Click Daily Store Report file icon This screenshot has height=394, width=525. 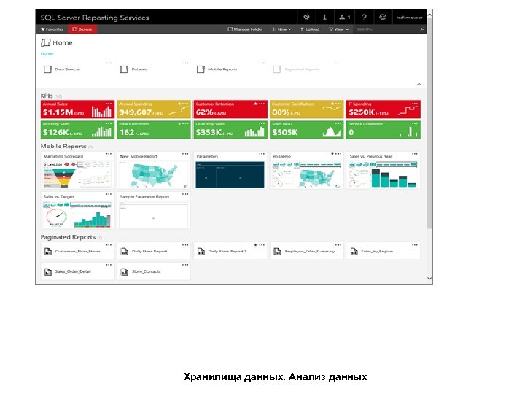pyautogui.click(x=124, y=251)
